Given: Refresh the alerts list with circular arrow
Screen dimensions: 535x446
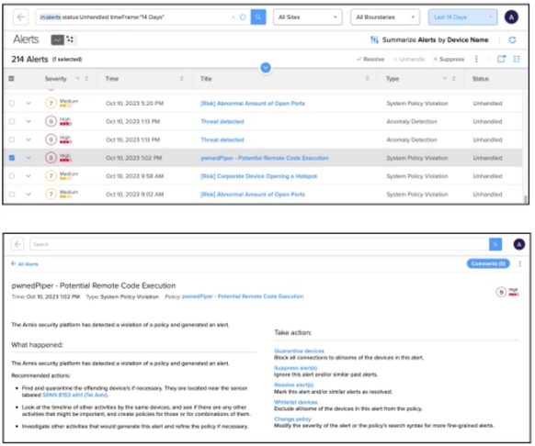Looking at the screenshot, I should click(512, 39).
